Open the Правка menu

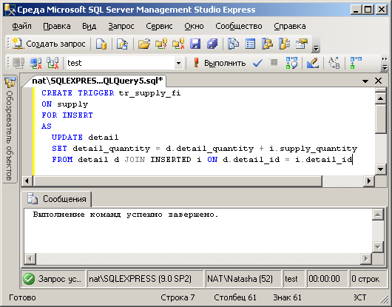(57, 26)
